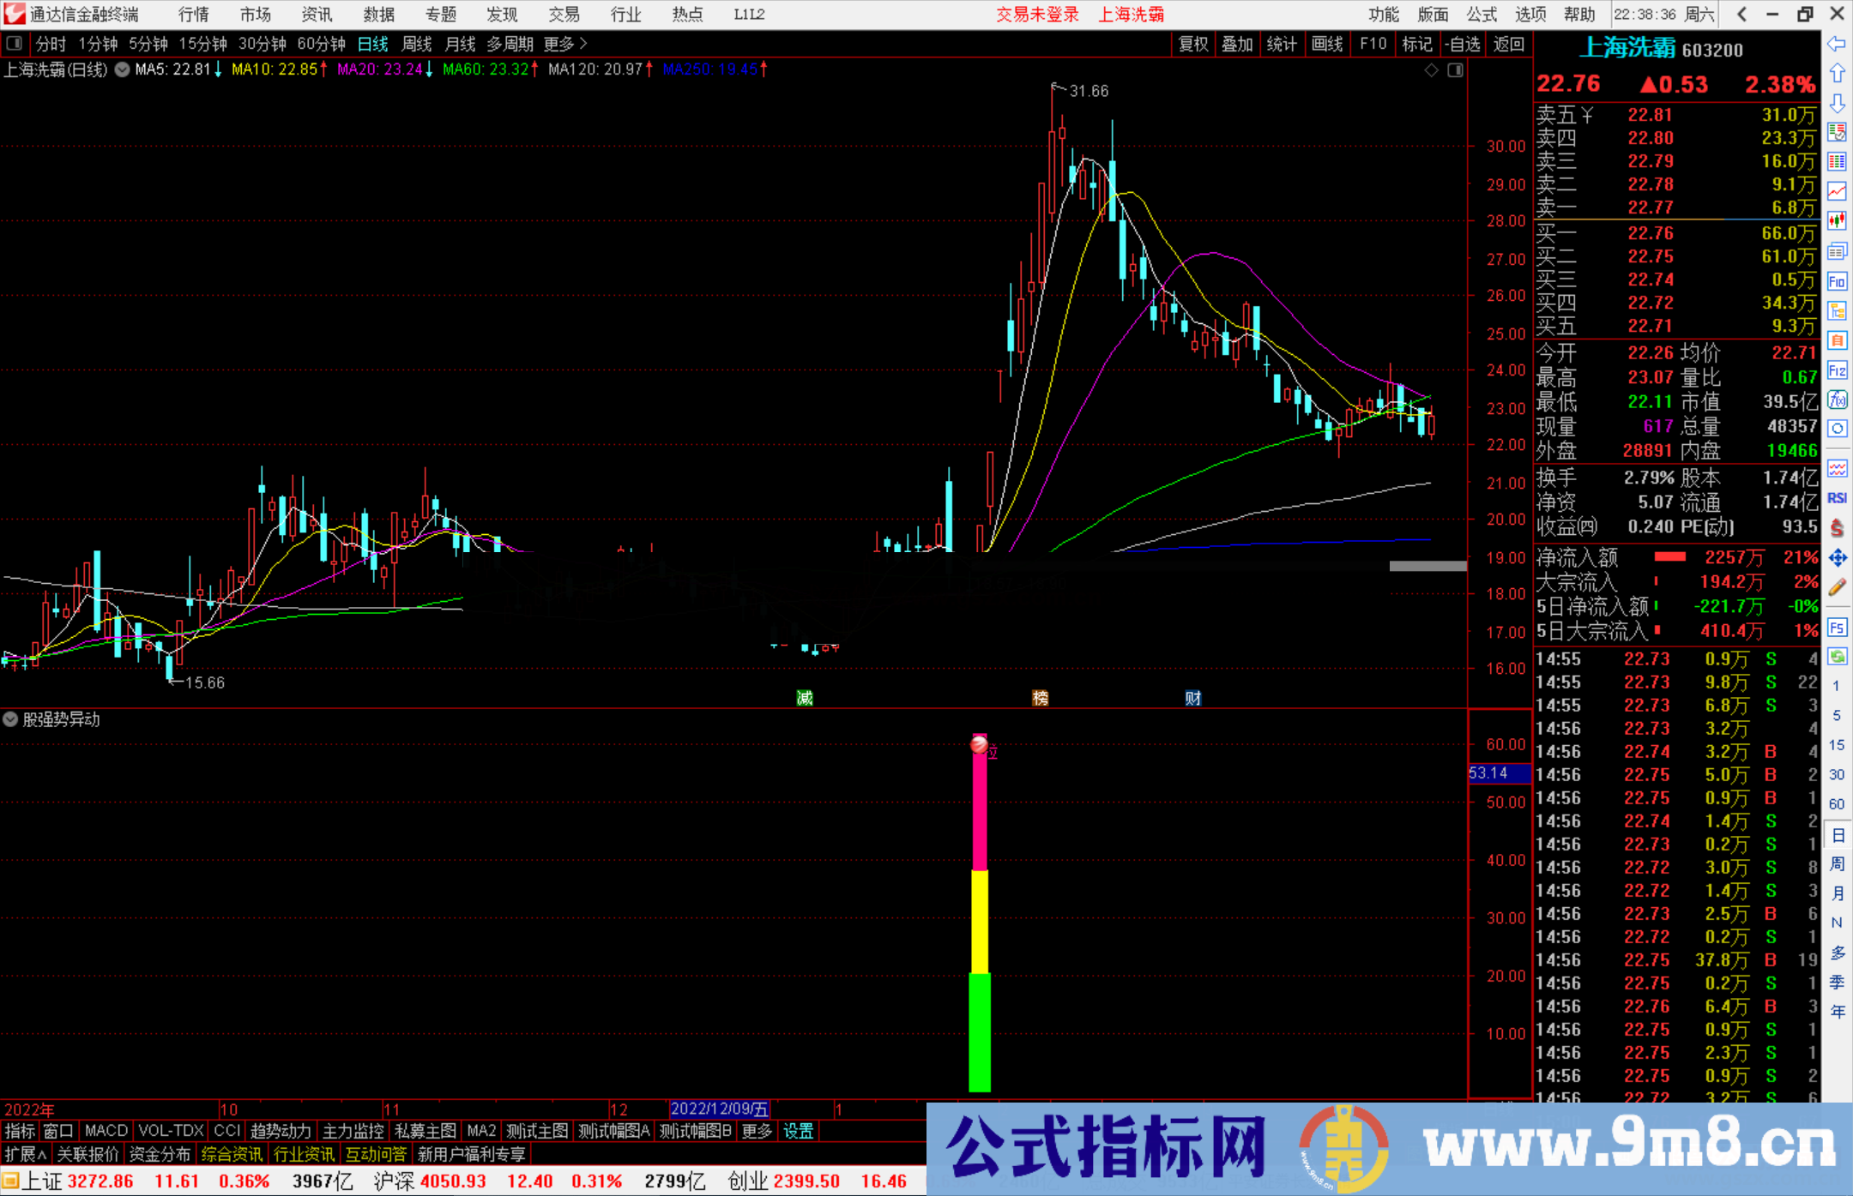Screen dimensions: 1853x1196
Task: Open the 更多 indicator dropdown near 设置
Action: click(756, 1131)
